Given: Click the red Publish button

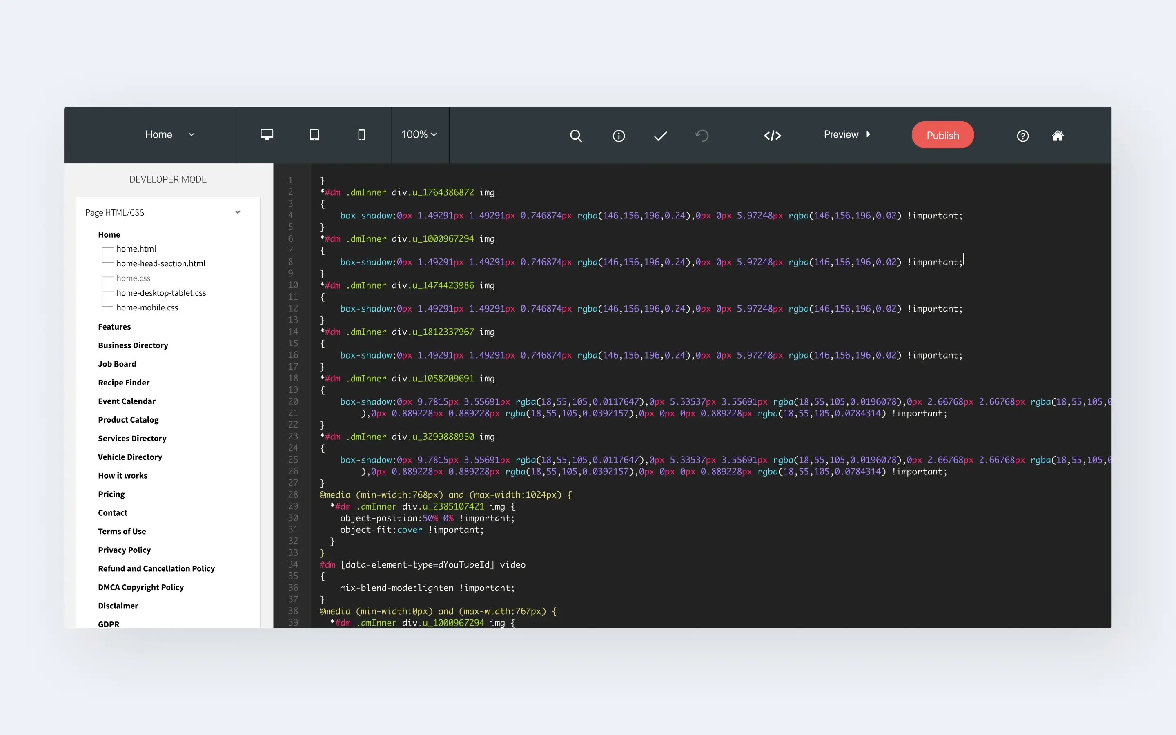Looking at the screenshot, I should click(942, 135).
